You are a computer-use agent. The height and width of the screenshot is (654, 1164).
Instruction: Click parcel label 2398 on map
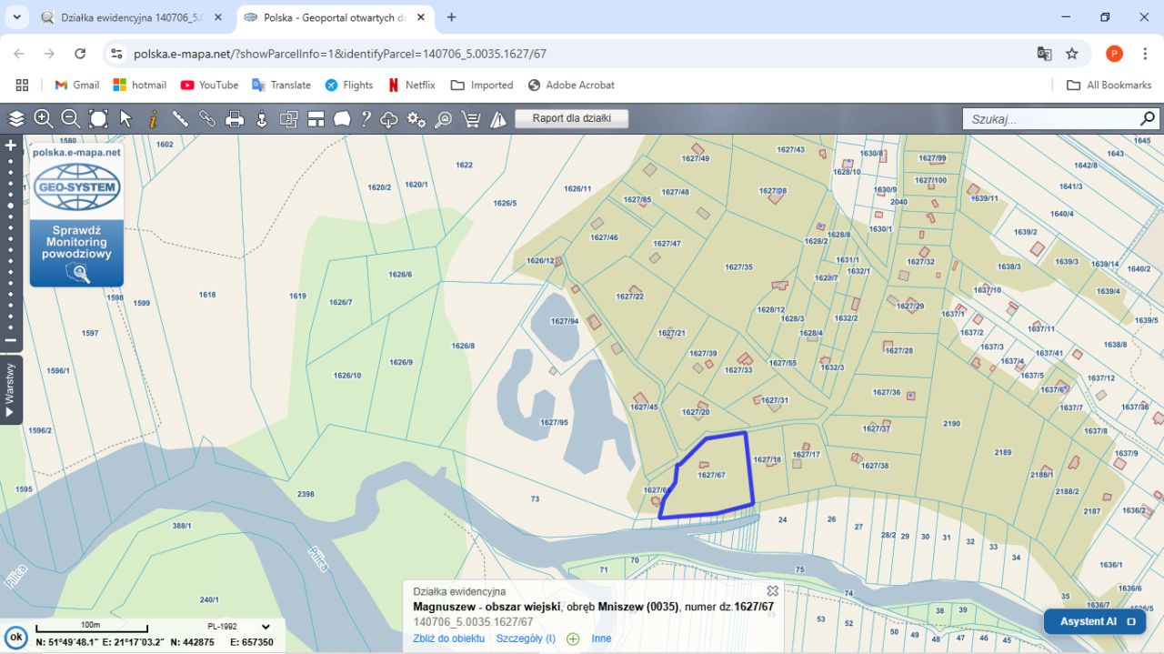[306, 494]
